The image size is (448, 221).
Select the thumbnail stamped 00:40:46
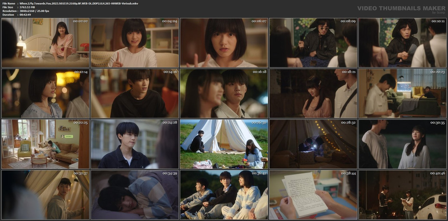point(402,195)
